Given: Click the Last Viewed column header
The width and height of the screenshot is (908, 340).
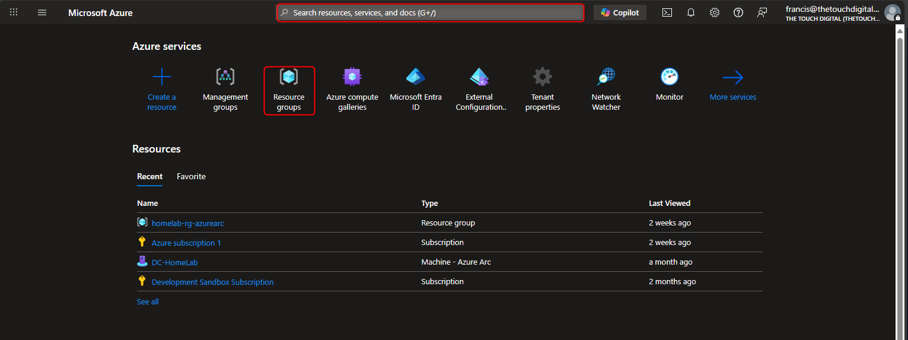Looking at the screenshot, I should (x=670, y=203).
